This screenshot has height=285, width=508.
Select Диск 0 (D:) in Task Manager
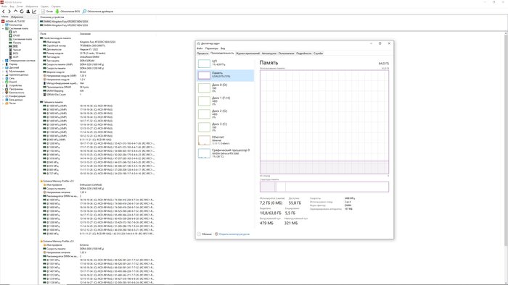tap(226, 88)
